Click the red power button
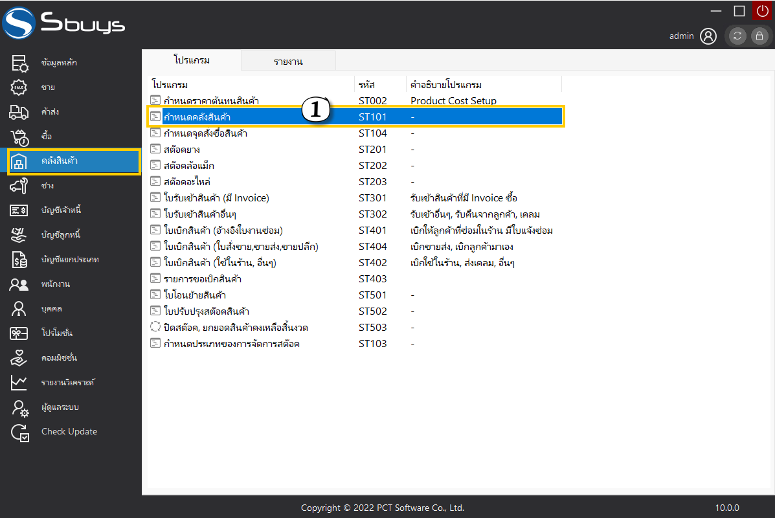This screenshot has height=518, width=775. coord(762,11)
